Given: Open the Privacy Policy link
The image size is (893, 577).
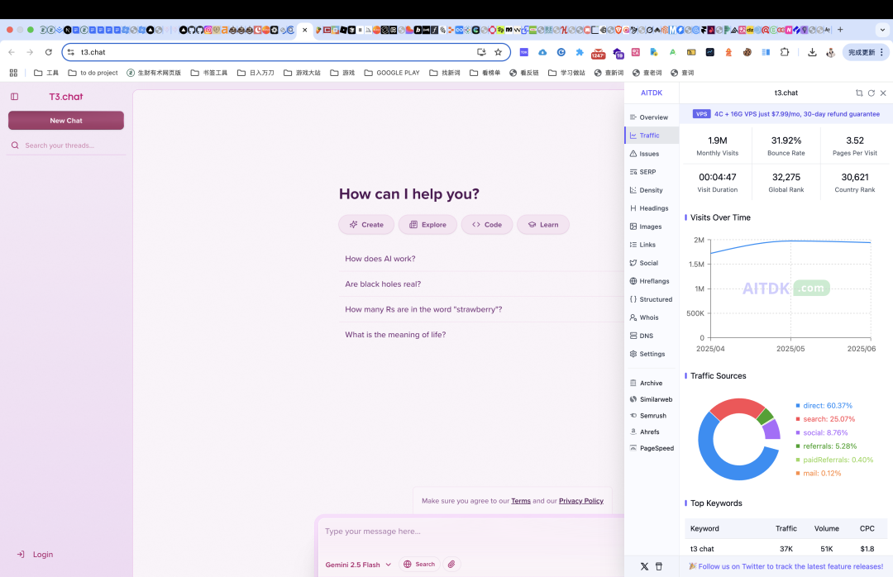Looking at the screenshot, I should (581, 501).
